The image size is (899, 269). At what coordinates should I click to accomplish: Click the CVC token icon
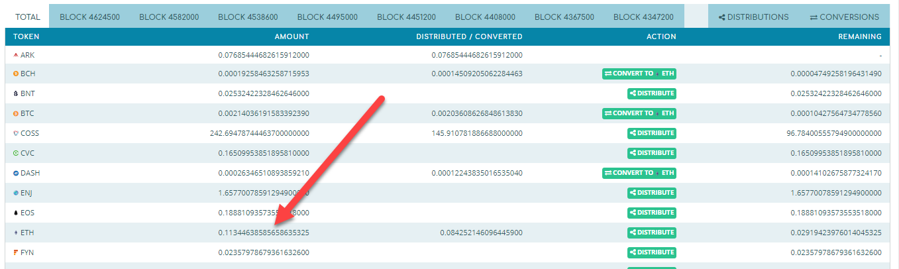click(16, 154)
